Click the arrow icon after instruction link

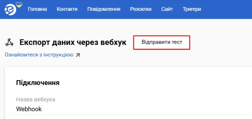[x=78, y=55]
